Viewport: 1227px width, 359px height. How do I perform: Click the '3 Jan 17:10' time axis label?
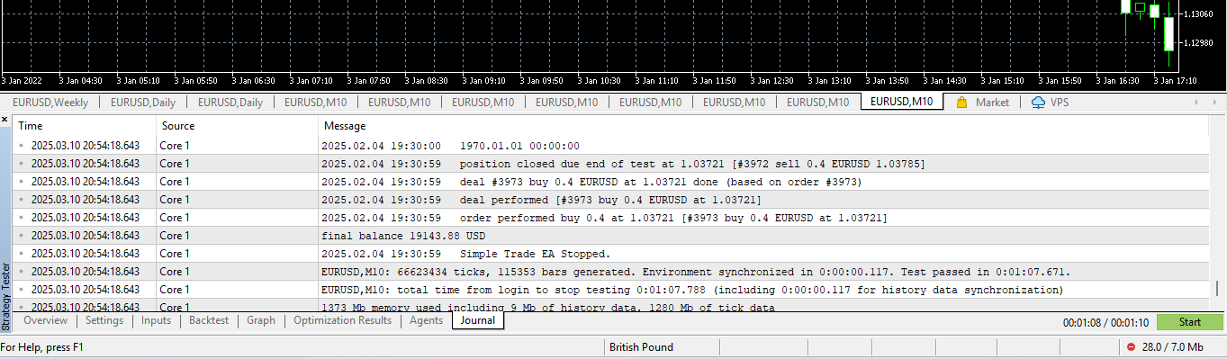point(1176,81)
